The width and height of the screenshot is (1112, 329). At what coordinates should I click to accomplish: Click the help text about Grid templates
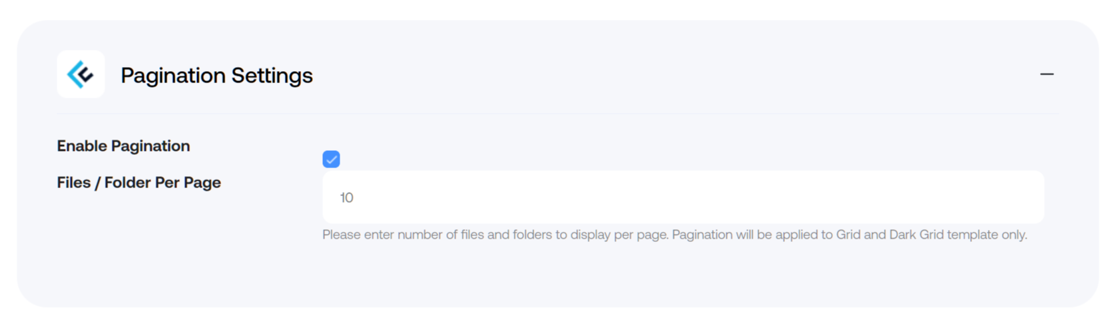click(x=675, y=235)
